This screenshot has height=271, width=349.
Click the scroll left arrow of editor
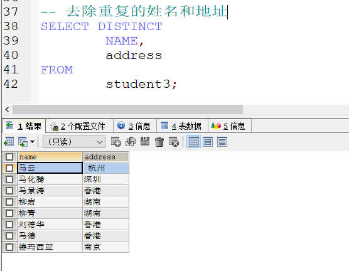coord(7,110)
